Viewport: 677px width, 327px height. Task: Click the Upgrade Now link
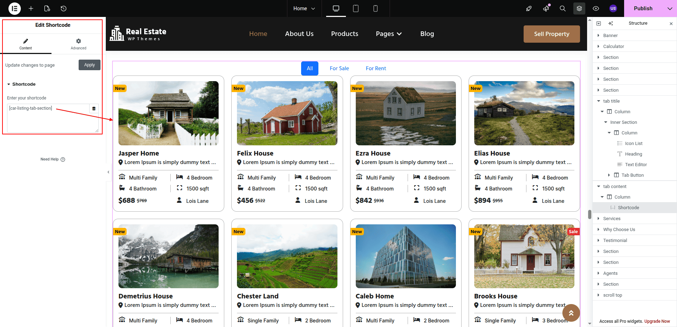click(x=657, y=321)
